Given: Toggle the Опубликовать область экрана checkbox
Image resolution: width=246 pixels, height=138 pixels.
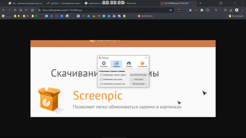Looking at the screenshot, I should click(x=101, y=75).
